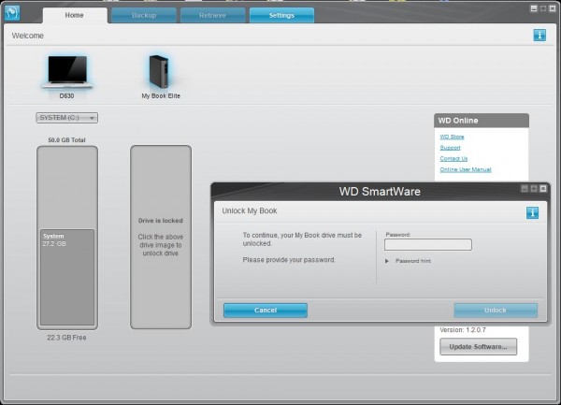Screen dimensions: 561x405
Task: Click the locked drive content gauge
Action: [x=161, y=237]
